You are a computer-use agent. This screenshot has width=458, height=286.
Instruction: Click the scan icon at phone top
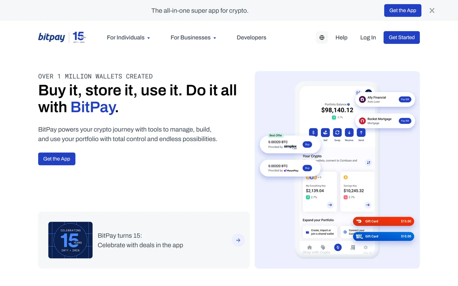tap(358, 93)
